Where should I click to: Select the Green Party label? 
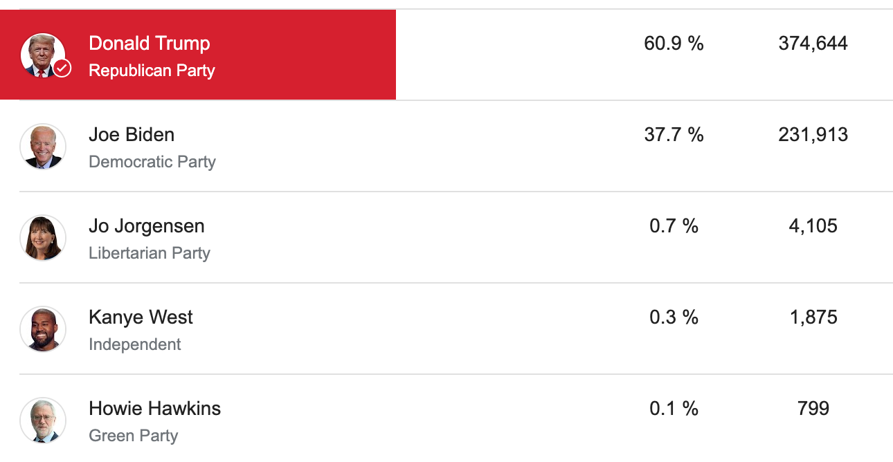134,436
